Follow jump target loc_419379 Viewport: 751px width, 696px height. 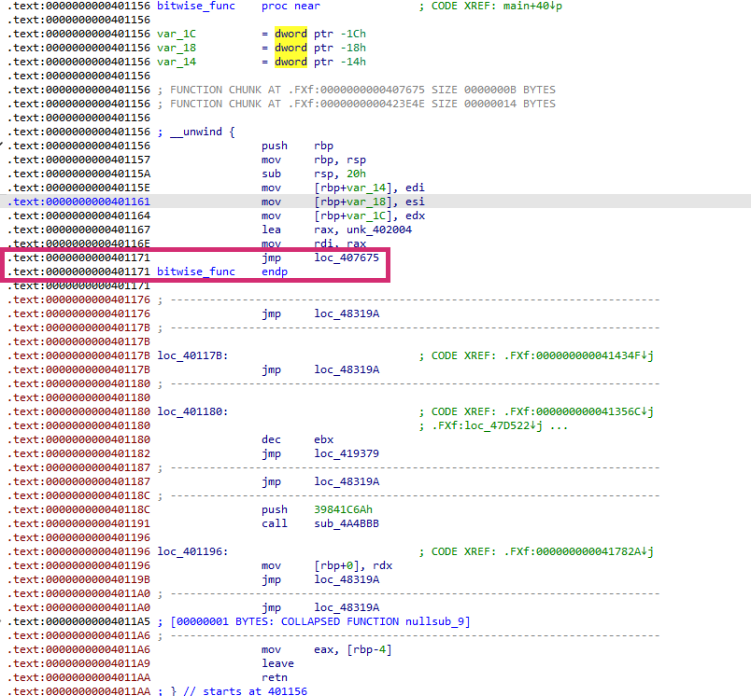pos(347,453)
